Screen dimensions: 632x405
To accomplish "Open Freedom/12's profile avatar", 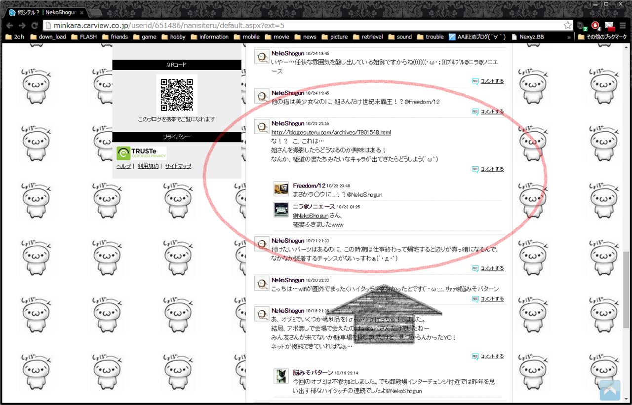I will 281,189.
